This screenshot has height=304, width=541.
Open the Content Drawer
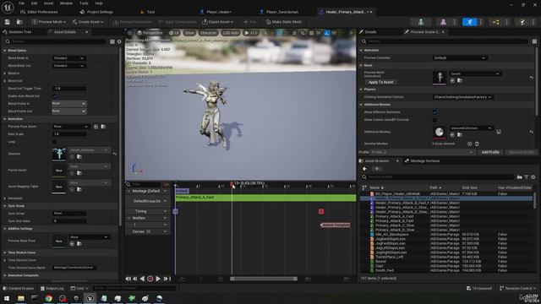point(19,288)
